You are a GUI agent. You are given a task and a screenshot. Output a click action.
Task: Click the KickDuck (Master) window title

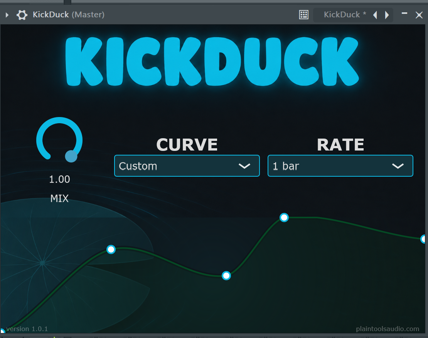(69, 15)
